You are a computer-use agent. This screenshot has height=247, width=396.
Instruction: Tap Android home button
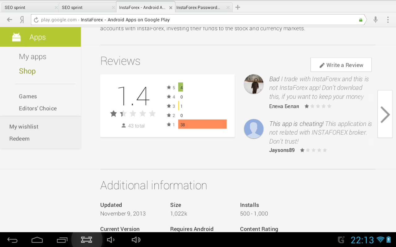pyautogui.click(x=37, y=240)
